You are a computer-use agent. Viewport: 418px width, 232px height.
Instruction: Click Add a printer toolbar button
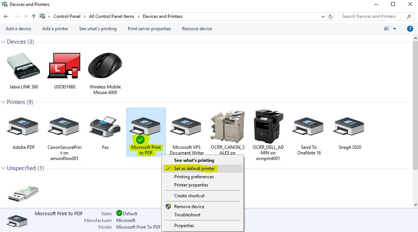[x=55, y=29]
